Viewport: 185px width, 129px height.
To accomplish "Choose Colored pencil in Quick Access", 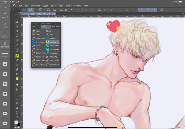I will pyautogui.click(x=39, y=38).
